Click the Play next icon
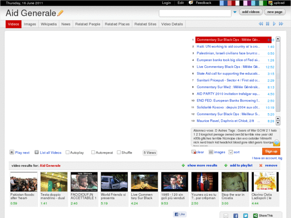291x218 pixels. [x=12, y=152]
